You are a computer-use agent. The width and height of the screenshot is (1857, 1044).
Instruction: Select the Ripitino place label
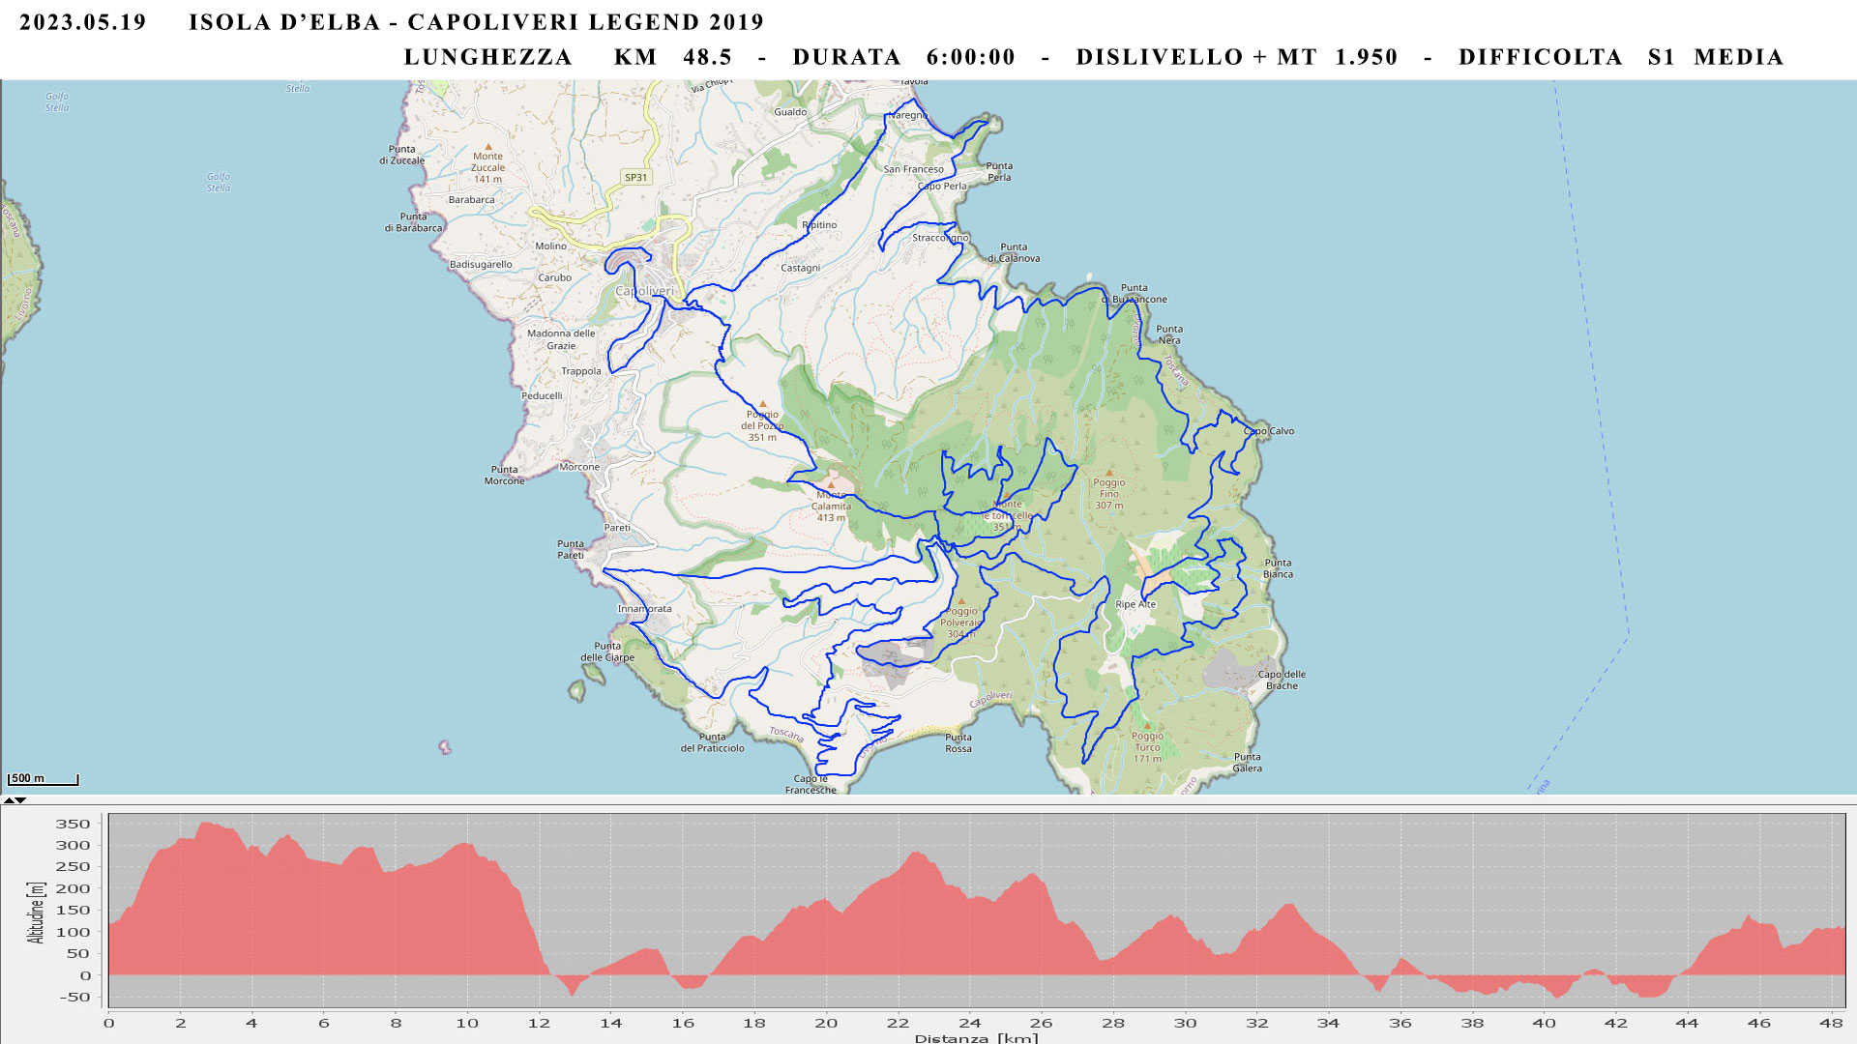click(x=819, y=225)
